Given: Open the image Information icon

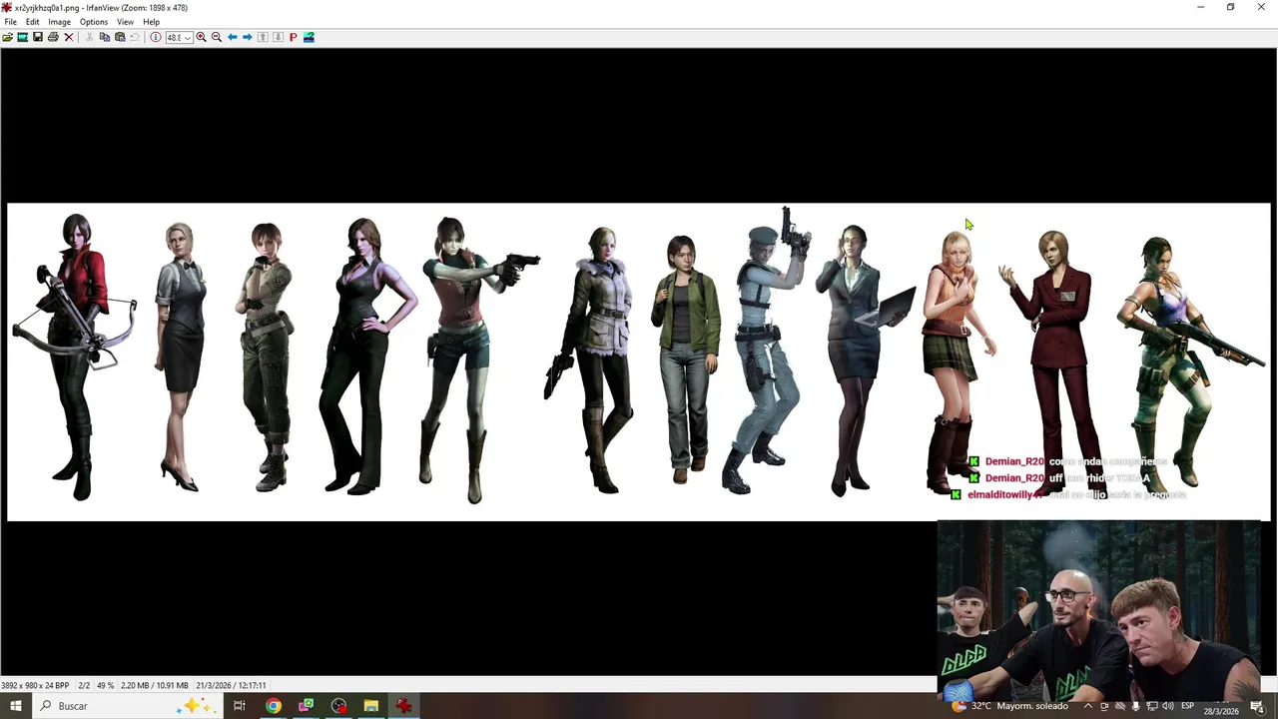Looking at the screenshot, I should [156, 37].
